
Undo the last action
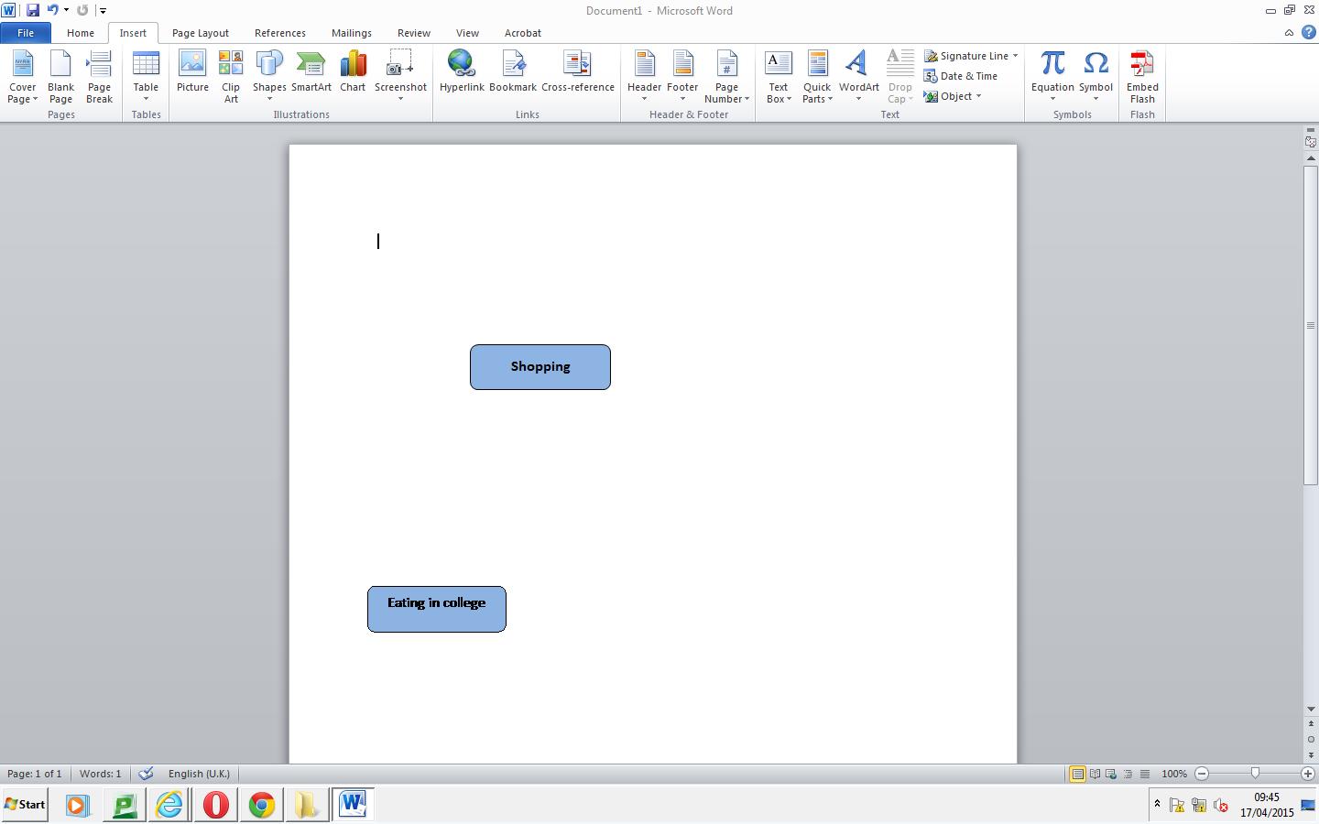click(52, 10)
